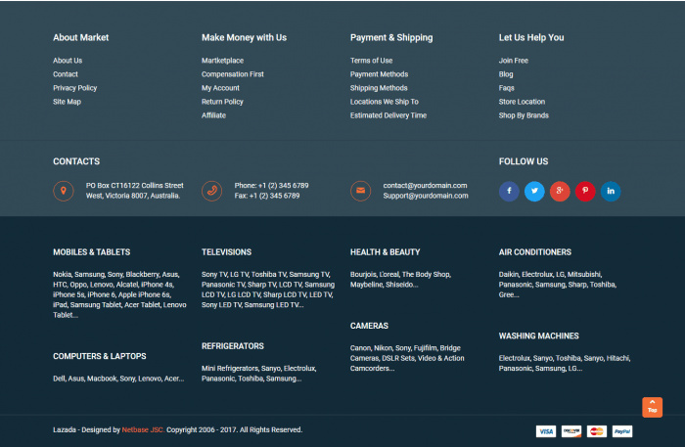The image size is (685, 447).
Task: Click the Visa payment icon
Action: point(545,430)
